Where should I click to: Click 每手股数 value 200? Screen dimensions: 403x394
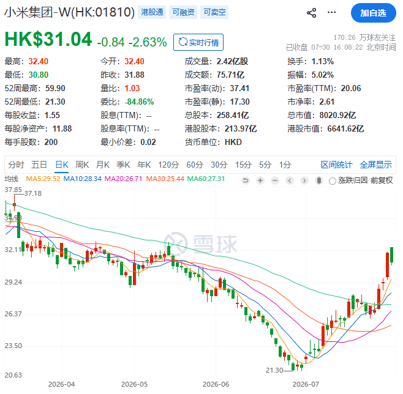coord(51,142)
